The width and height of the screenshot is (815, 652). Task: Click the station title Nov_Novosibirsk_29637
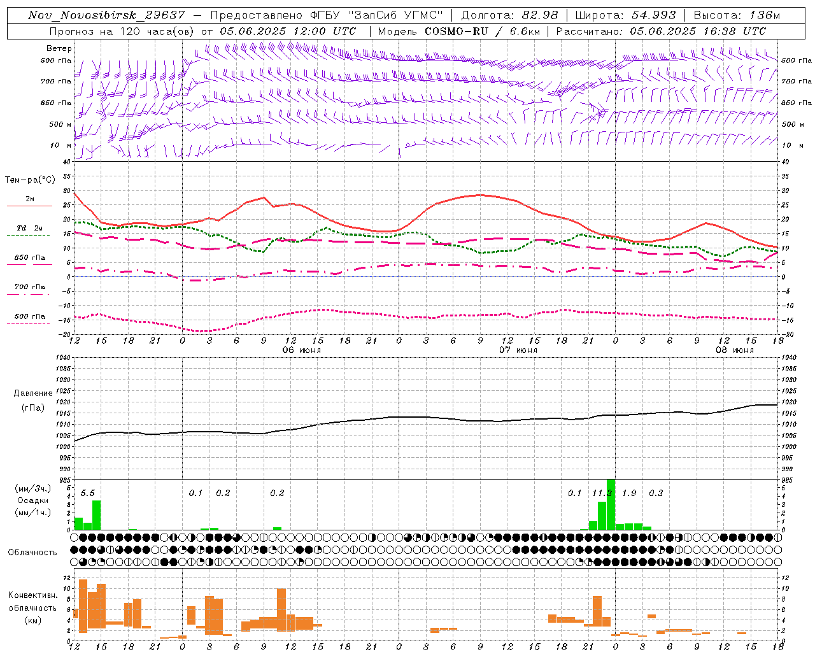pyautogui.click(x=106, y=15)
